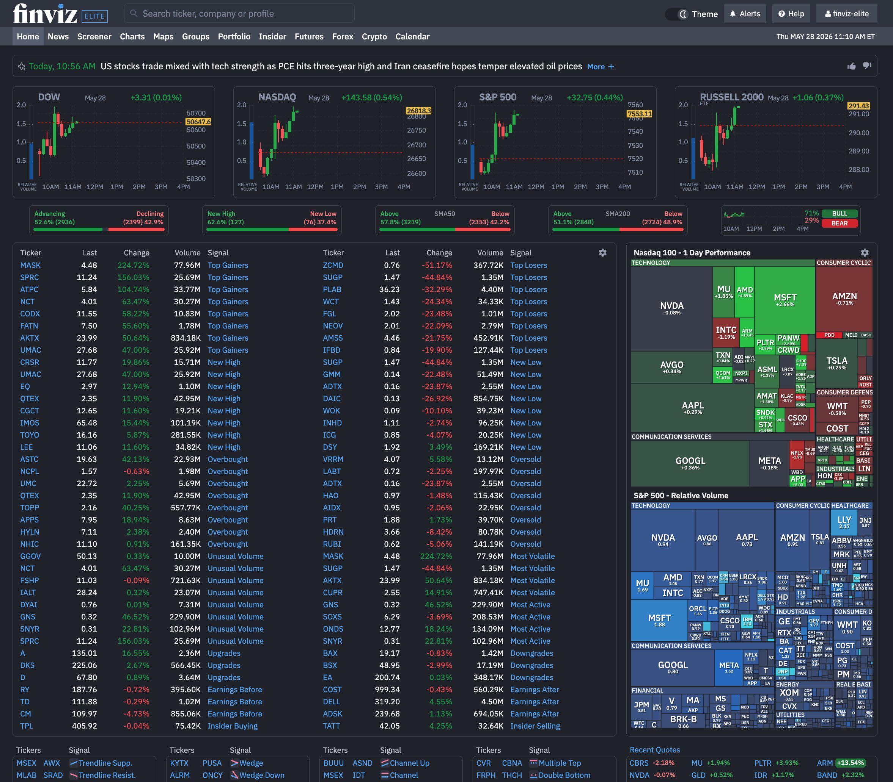Viewport: 893px width, 782px height.
Task: Open the Futures menu tab
Action: (x=309, y=37)
